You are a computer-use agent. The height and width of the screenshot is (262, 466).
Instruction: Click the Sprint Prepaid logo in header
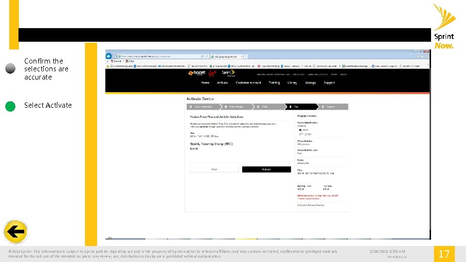coord(228,73)
